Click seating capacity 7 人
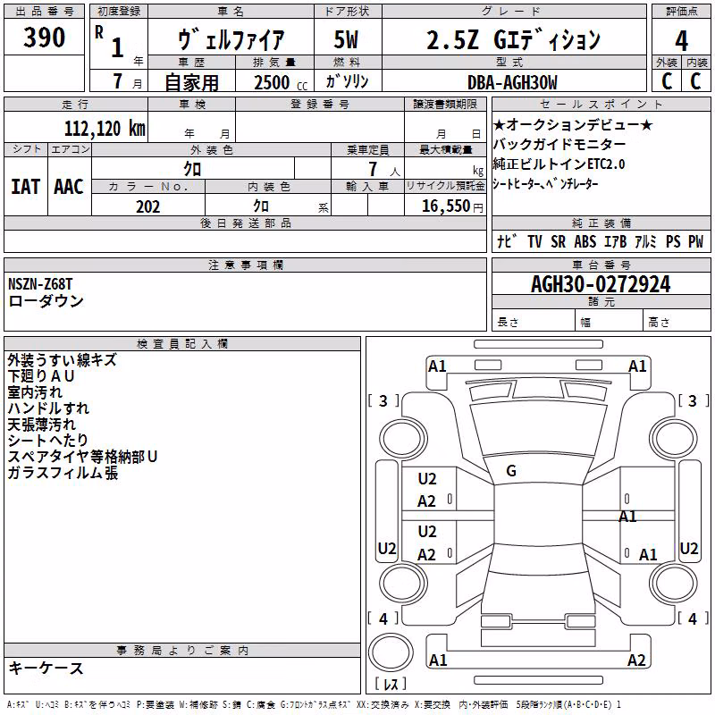715x715 pixels. click(x=384, y=169)
